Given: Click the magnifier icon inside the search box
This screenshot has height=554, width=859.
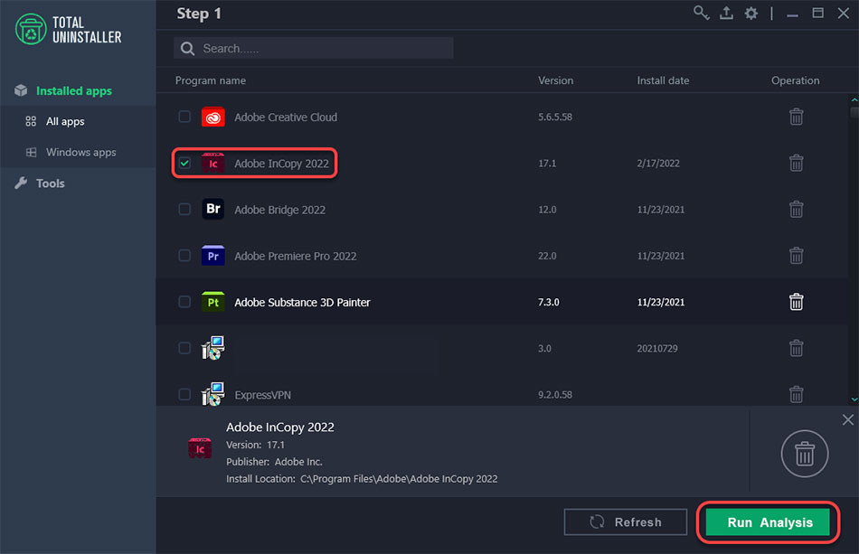Looking at the screenshot, I should pyautogui.click(x=187, y=49).
